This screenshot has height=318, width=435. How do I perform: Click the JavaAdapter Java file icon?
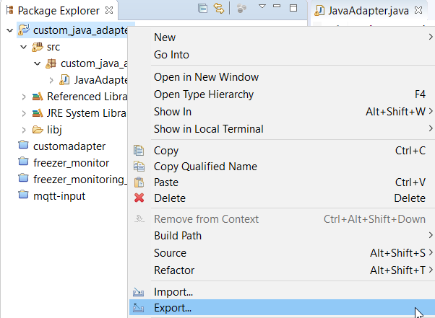[x=64, y=80]
